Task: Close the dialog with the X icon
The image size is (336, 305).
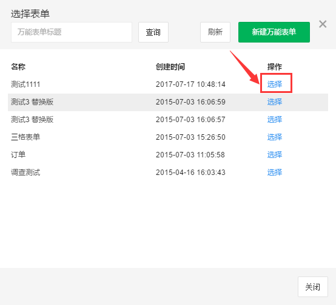Action: 323,24
